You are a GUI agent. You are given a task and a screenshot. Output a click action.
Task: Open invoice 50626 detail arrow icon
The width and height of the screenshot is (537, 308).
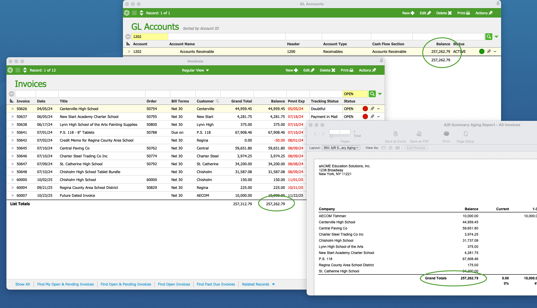point(372,109)
